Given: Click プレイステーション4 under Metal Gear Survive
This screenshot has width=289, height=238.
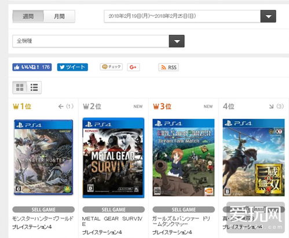Looking at the screenshot, I should [102, 232].
